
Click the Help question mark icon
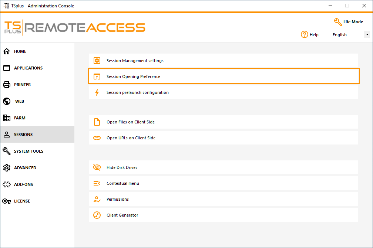click(x=305, y=34)
